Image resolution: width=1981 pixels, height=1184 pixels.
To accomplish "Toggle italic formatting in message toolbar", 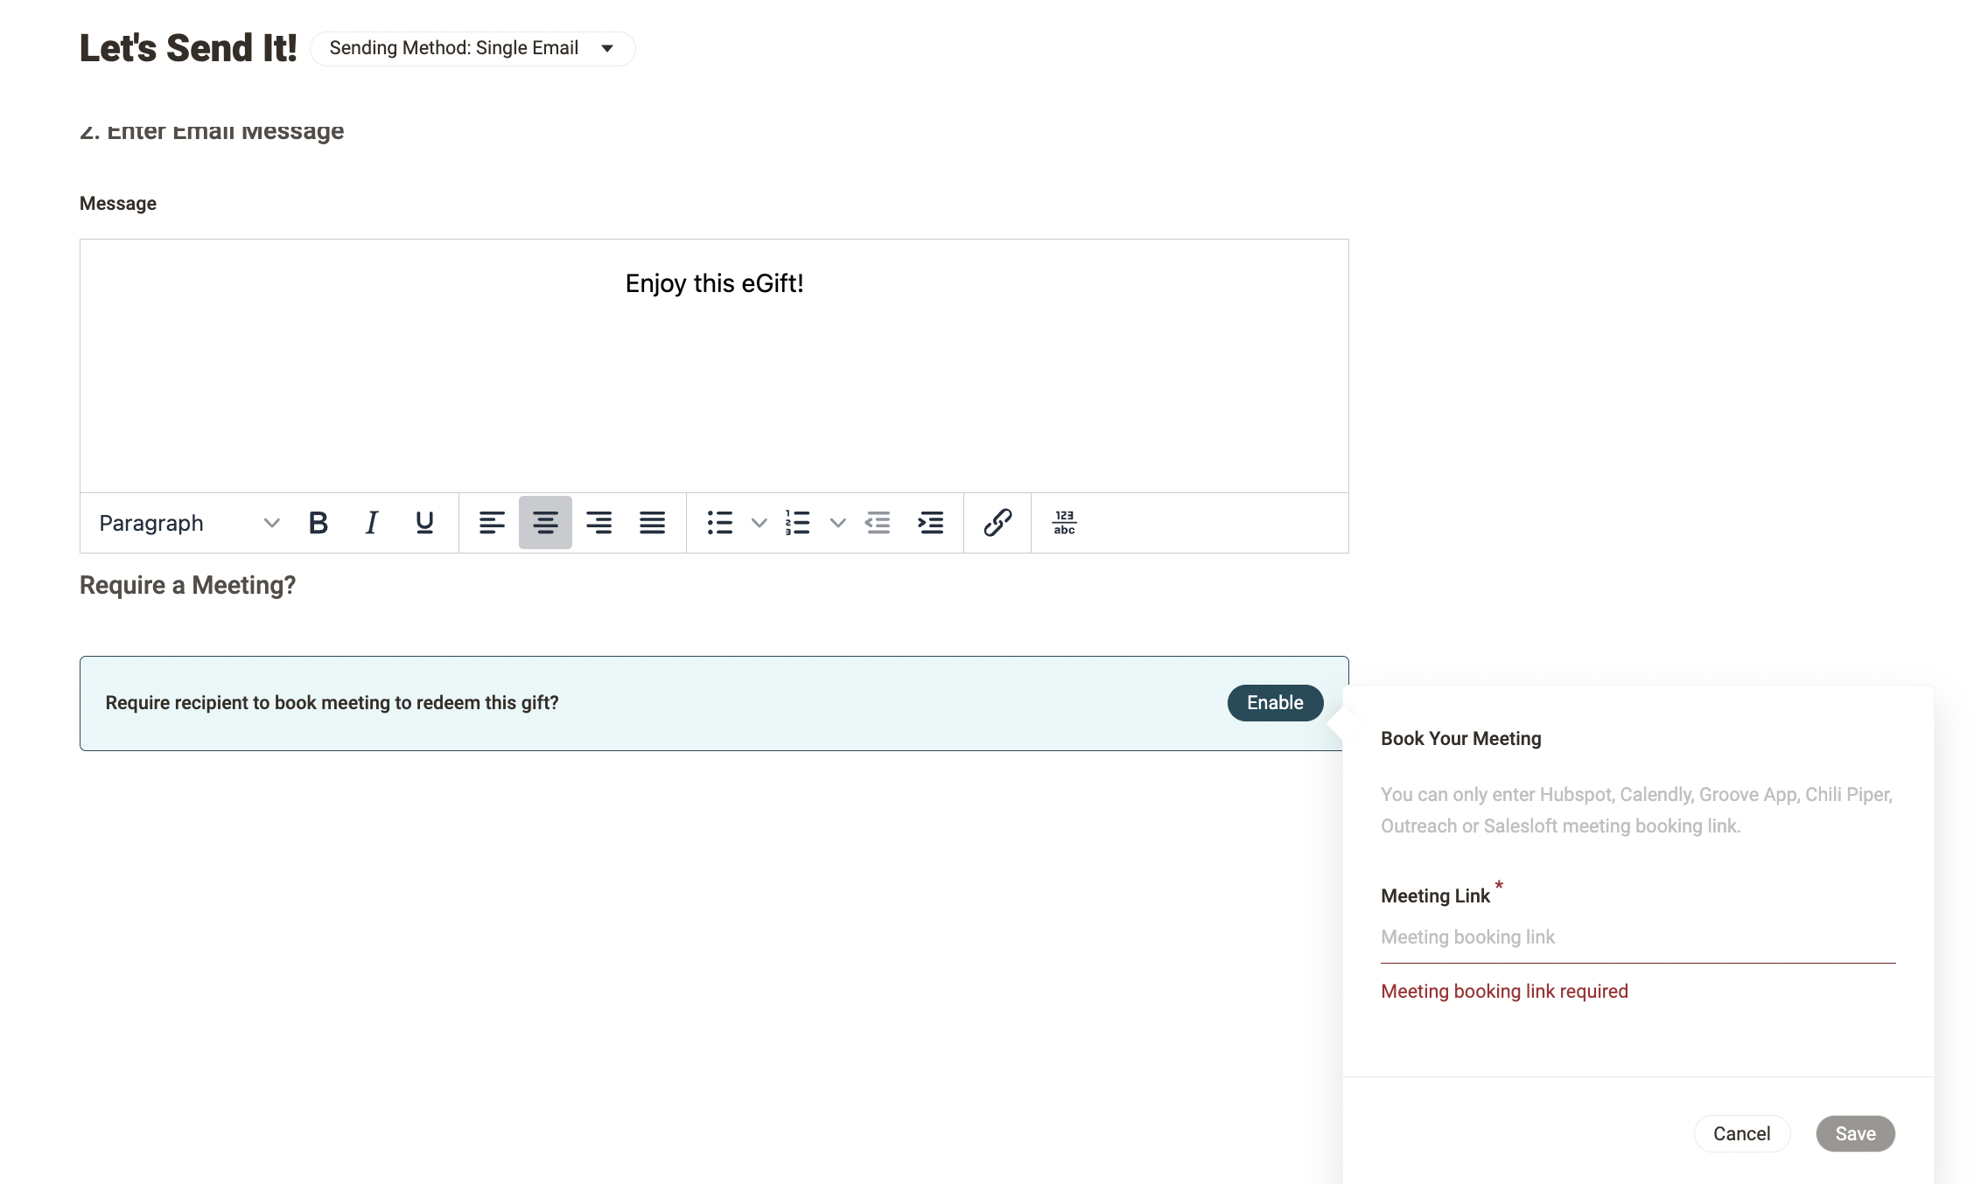I will click(372, 523).
